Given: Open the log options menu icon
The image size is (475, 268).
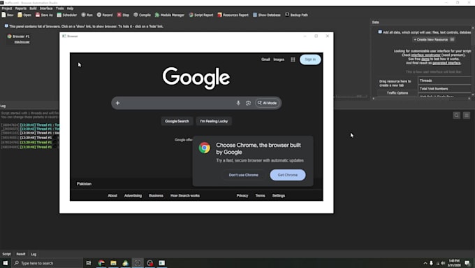Looking at the screenshot, I should (467, 115).
